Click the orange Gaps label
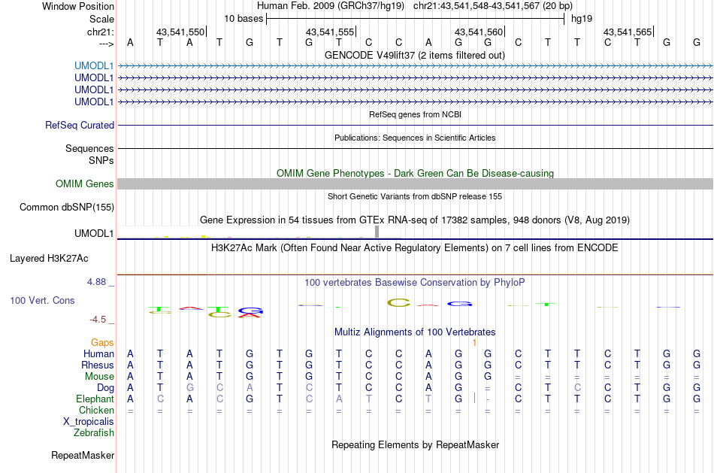This screenshot has height=473, width=714. pos(102,342)
